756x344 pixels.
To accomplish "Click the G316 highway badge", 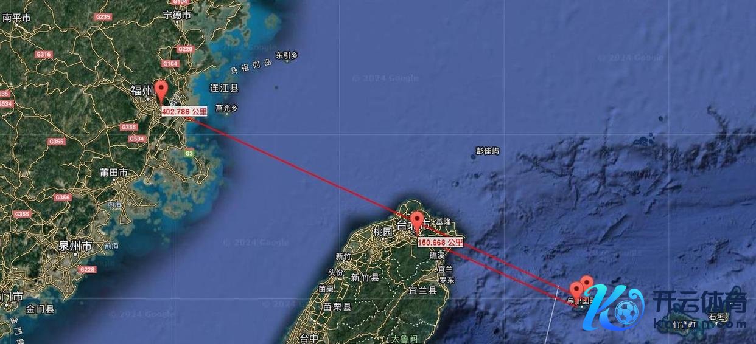I will pyautogui.click(x=43, y=54).
